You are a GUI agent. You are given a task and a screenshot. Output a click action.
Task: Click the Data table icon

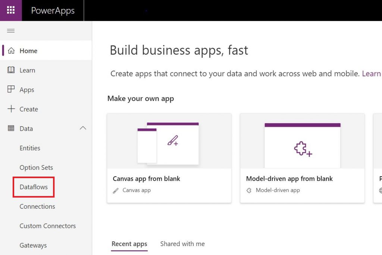pyautogui.click(x=11, y=128)
